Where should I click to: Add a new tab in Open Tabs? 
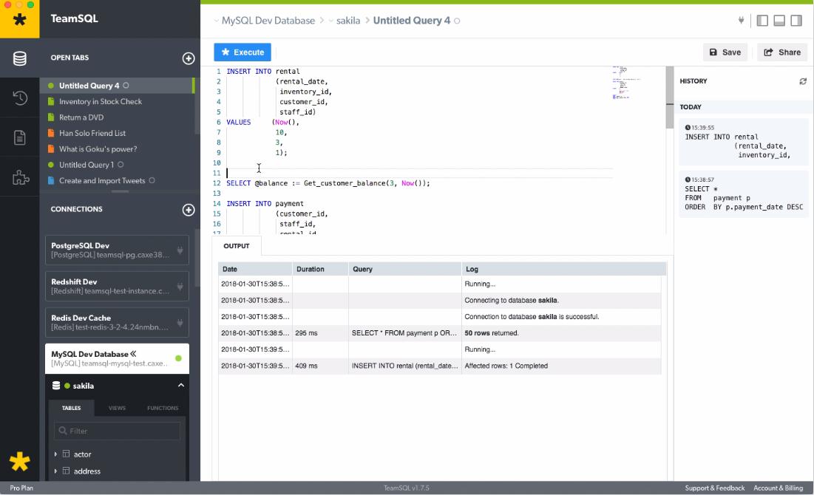(x=189, y=58)
